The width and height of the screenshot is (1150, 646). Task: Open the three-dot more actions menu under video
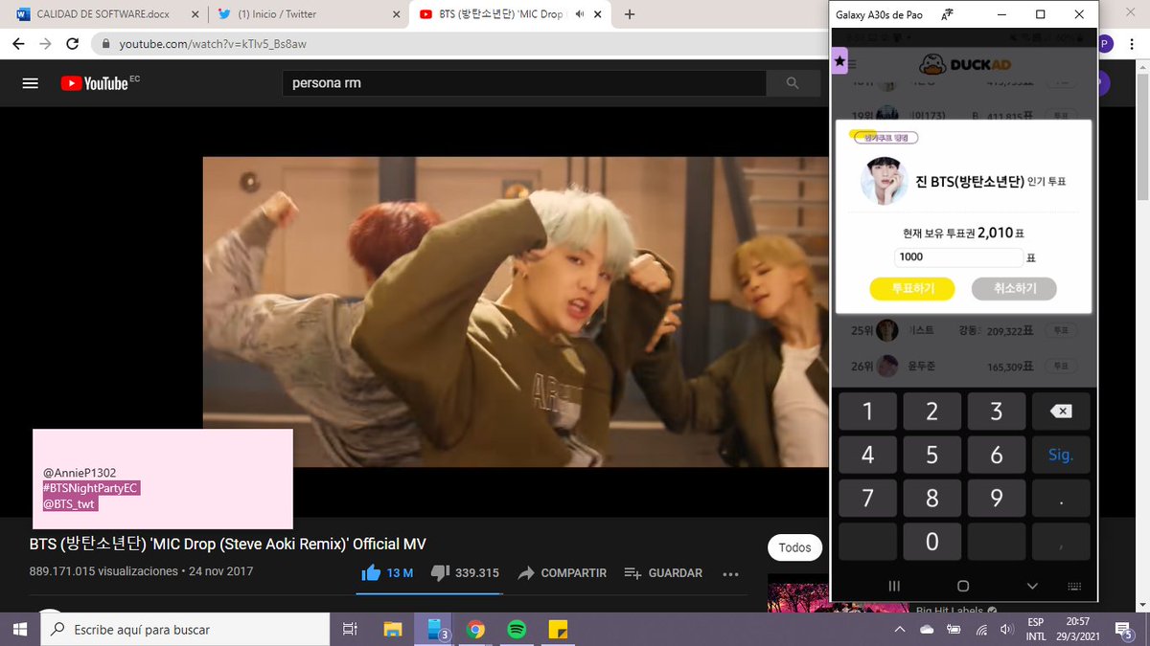click(x=730, y=573)
